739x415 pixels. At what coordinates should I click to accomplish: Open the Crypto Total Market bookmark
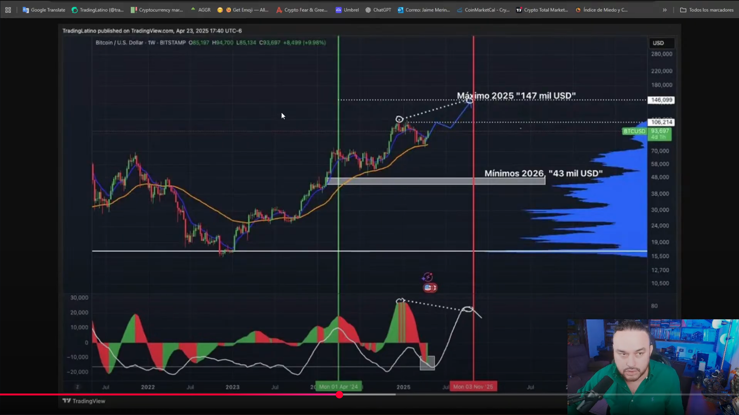(542, 10)
